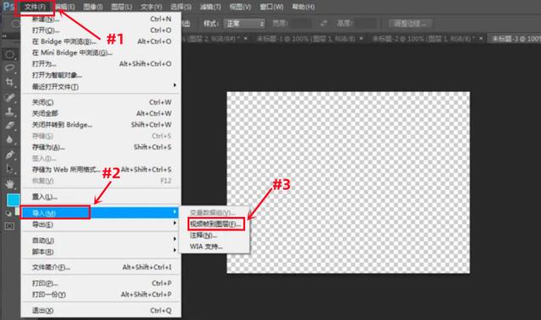Select the Crop tool
The image size is (541, 320).
coord(9,82)
